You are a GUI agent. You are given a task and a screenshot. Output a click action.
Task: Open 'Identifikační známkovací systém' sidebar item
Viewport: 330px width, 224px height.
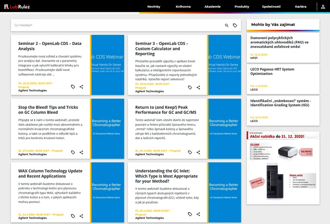(280, 103)
